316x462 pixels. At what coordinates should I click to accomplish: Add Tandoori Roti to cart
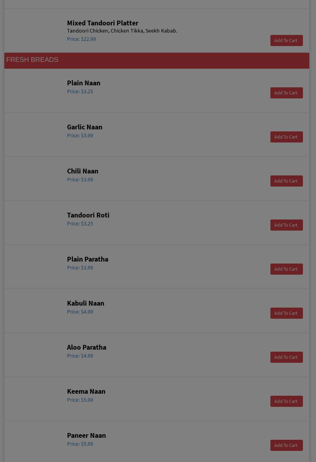286,225
